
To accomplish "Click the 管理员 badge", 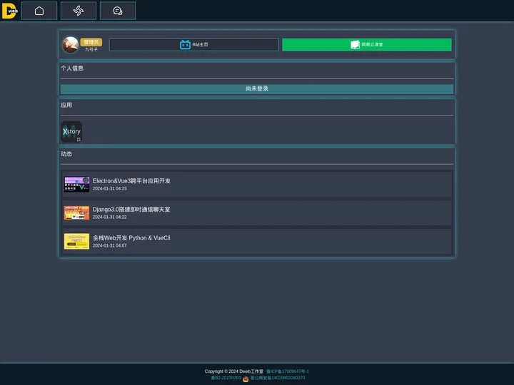I will tap(91, 42).
